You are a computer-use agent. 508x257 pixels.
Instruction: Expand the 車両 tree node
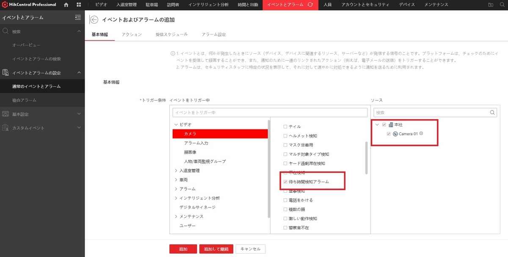click(x=176, y=180)
